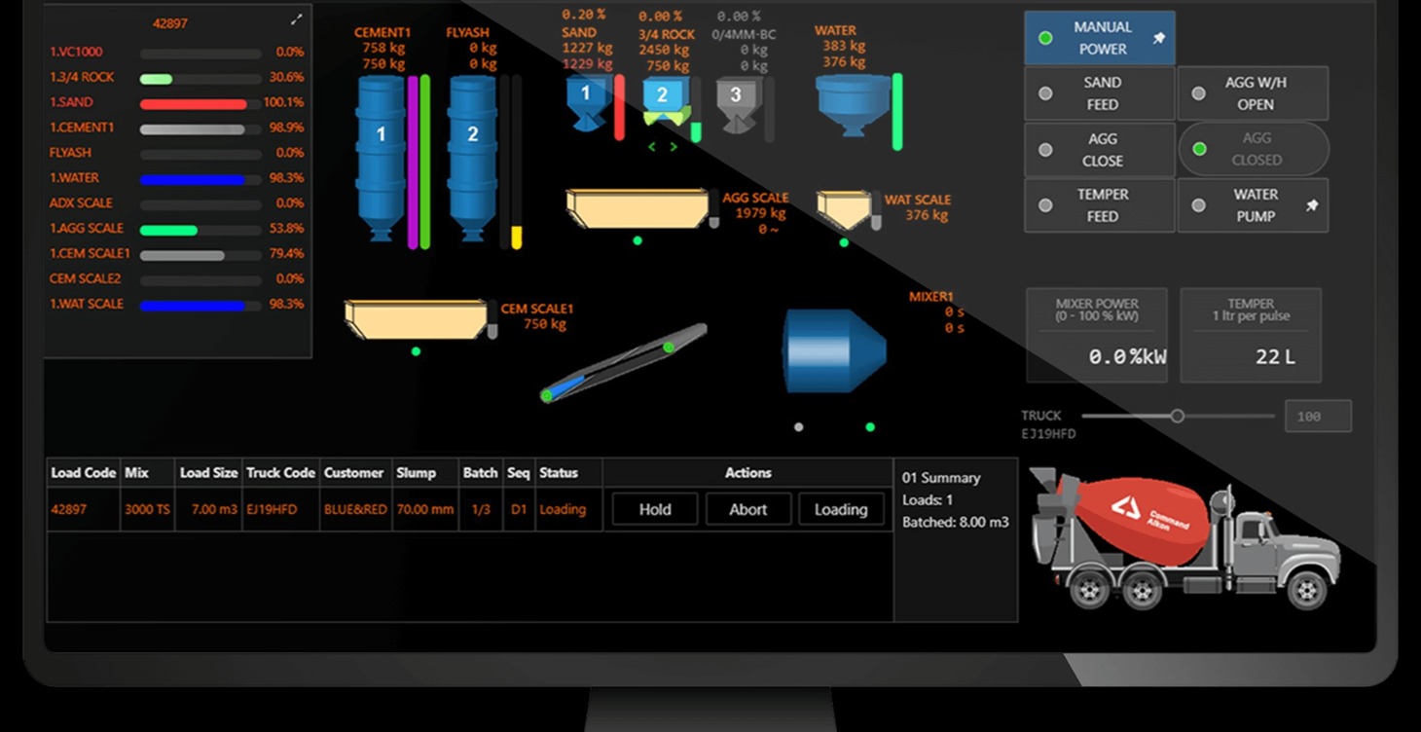This screenshot has height=732, width=1421.
Task: Abort the current load
Action: (748, 509)
